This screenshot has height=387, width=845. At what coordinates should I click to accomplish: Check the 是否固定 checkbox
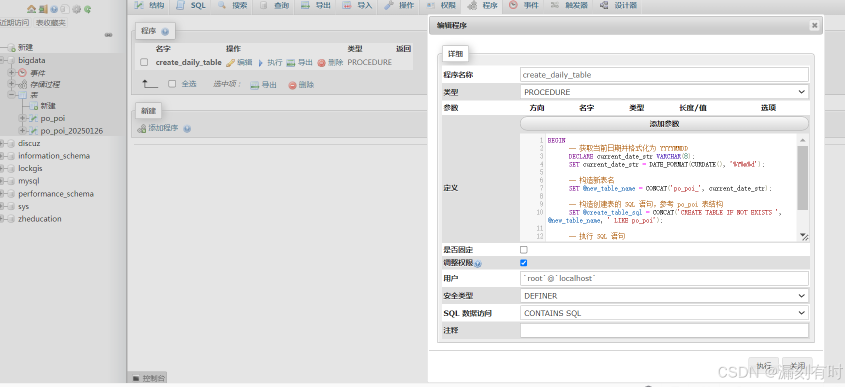[523, 249]
